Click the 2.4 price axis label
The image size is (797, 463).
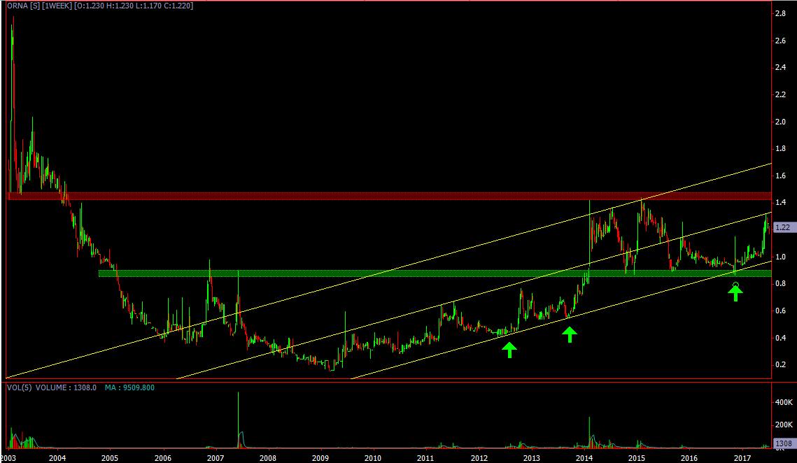(x=780, y=68)
